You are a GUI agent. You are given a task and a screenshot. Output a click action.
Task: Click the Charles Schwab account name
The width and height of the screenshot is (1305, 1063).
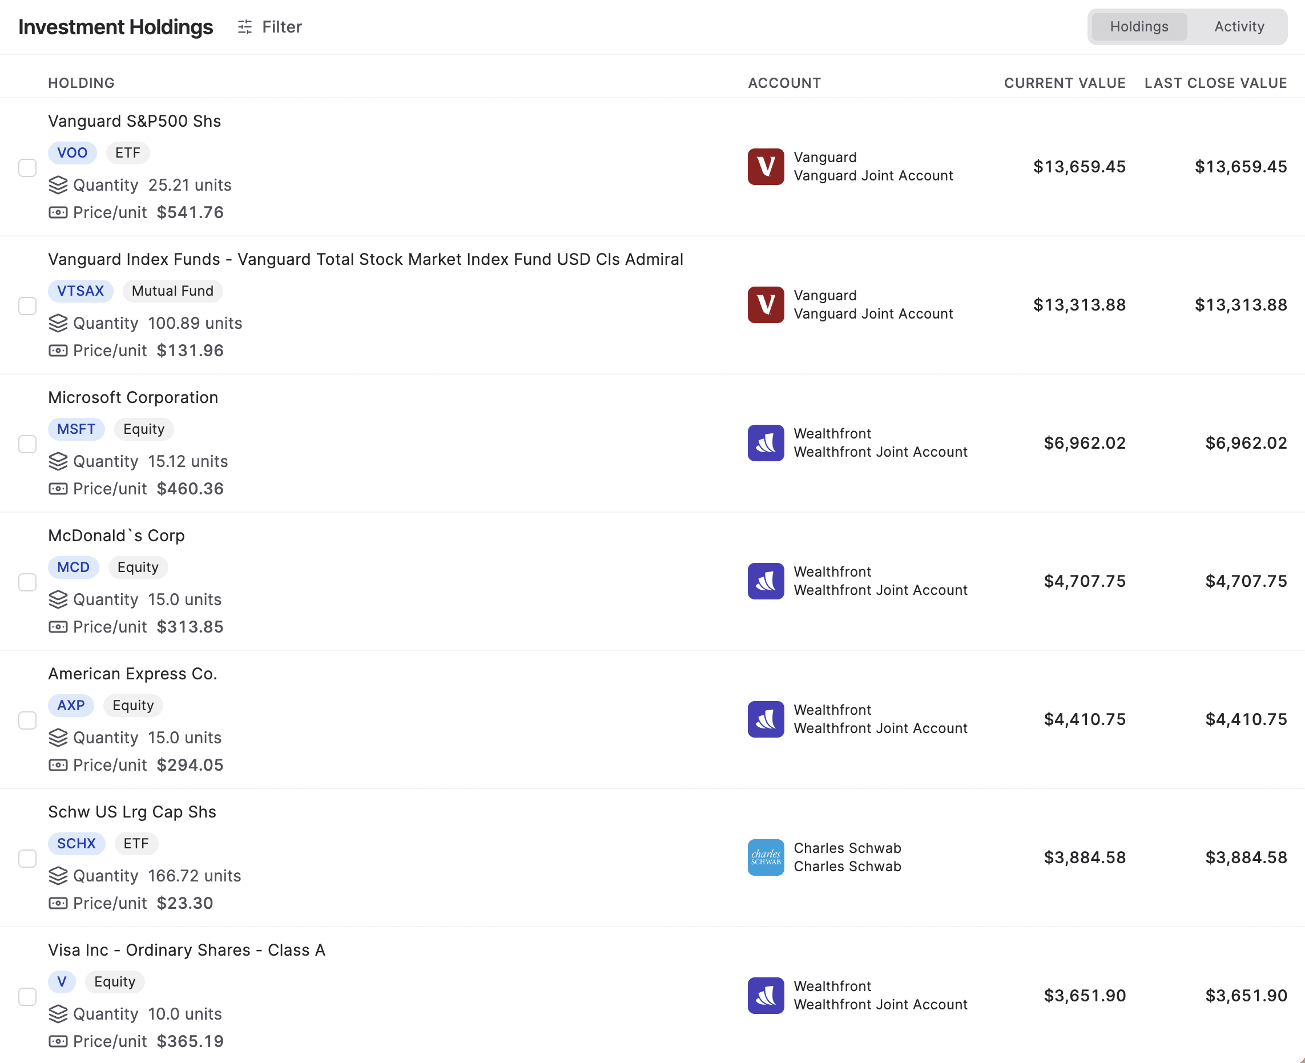(848, 867)
